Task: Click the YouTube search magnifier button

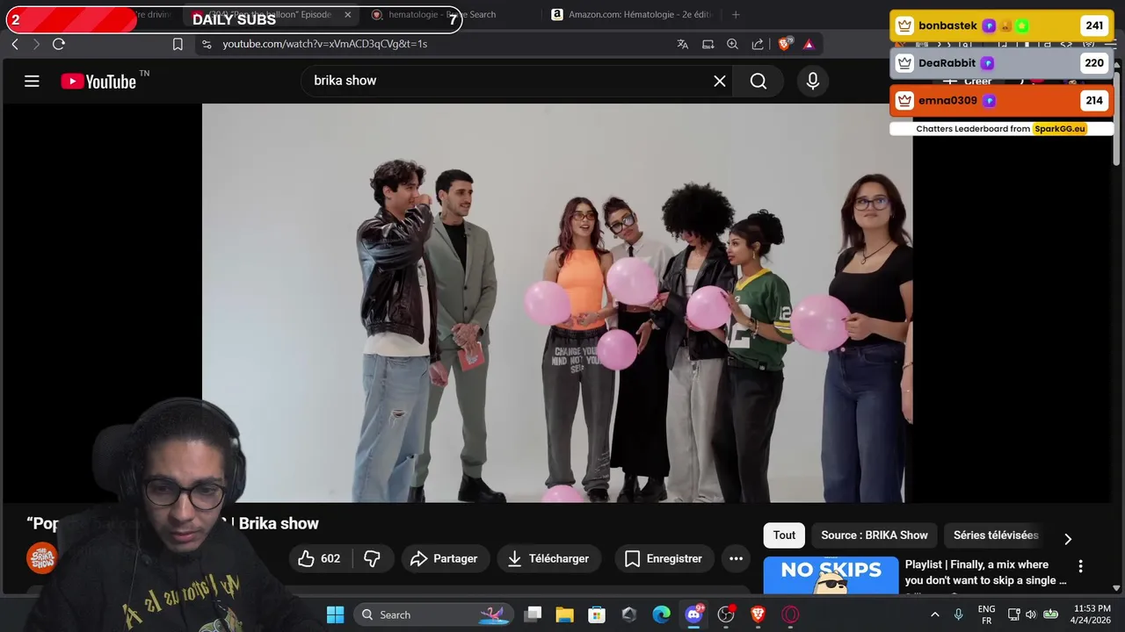Action: [758, 81]
